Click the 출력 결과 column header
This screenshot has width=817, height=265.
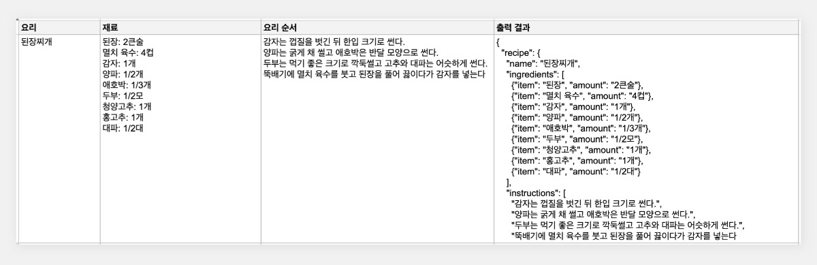point(646,27)
